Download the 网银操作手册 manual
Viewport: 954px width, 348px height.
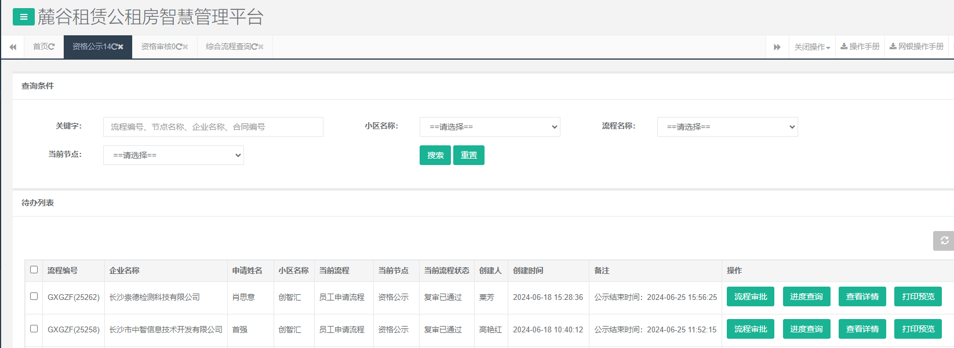coord(916,47)
